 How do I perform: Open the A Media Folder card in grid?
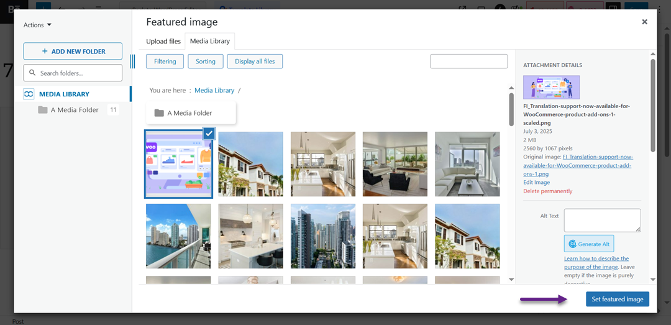[x=191, y=113]
